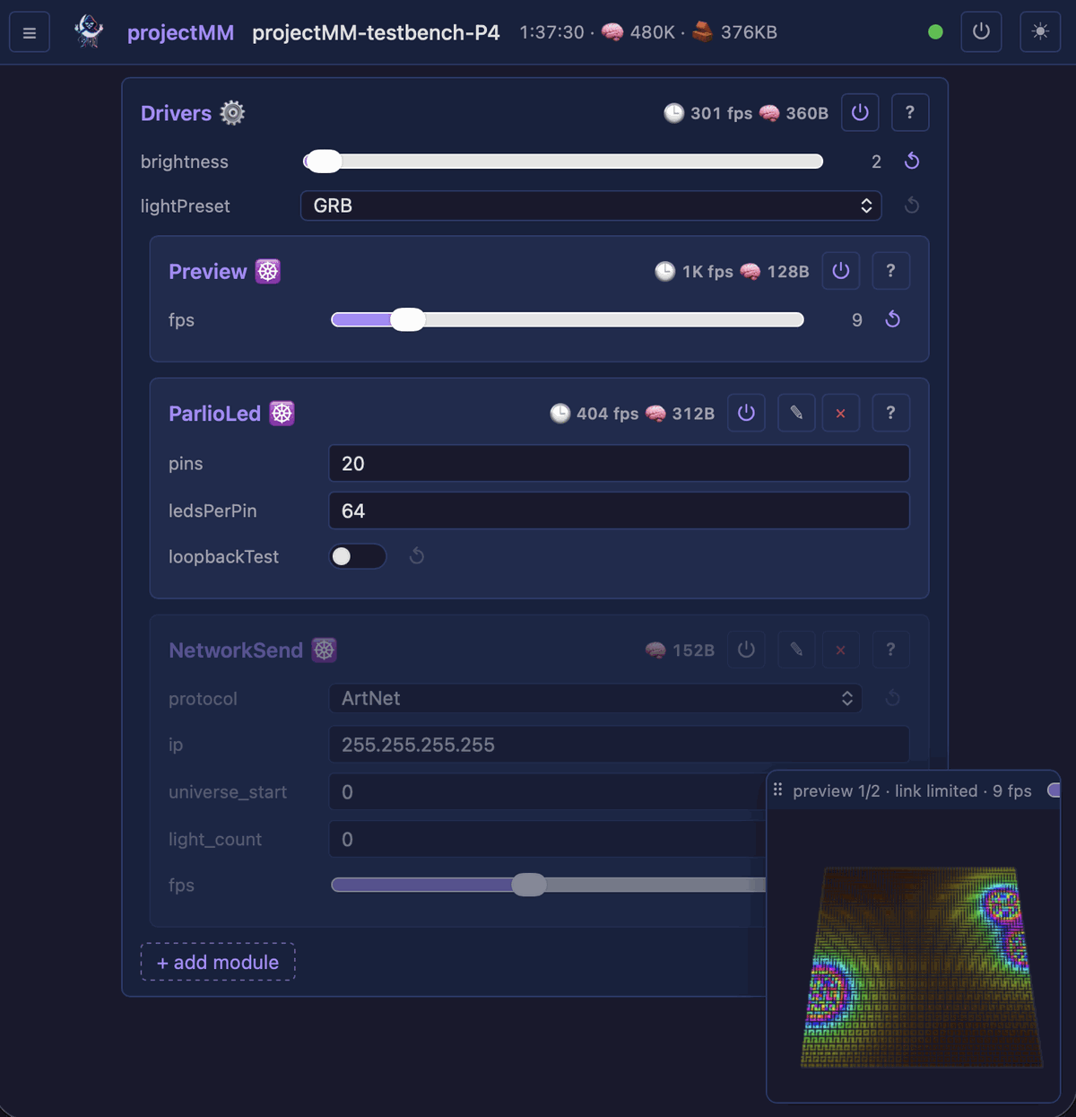The width and height of the screenshot is (1076, 1117).
Task: Open help for the Drivers panel
Action: (x=909, y=112)
